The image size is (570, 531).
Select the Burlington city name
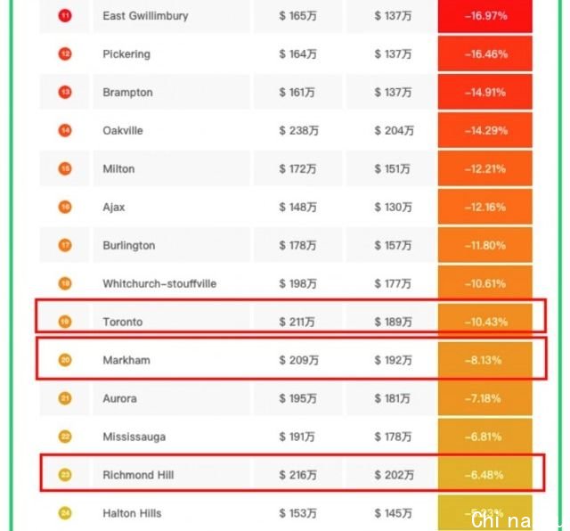pos(129,246)
